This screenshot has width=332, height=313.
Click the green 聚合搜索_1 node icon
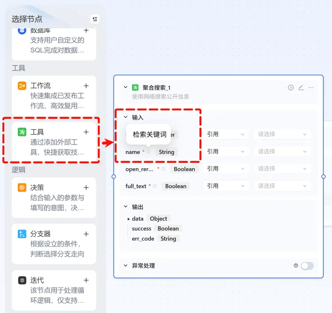click(x=135, y=87)
